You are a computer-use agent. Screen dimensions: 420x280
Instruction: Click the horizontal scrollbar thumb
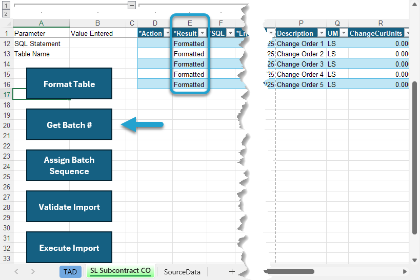[289, 272]
